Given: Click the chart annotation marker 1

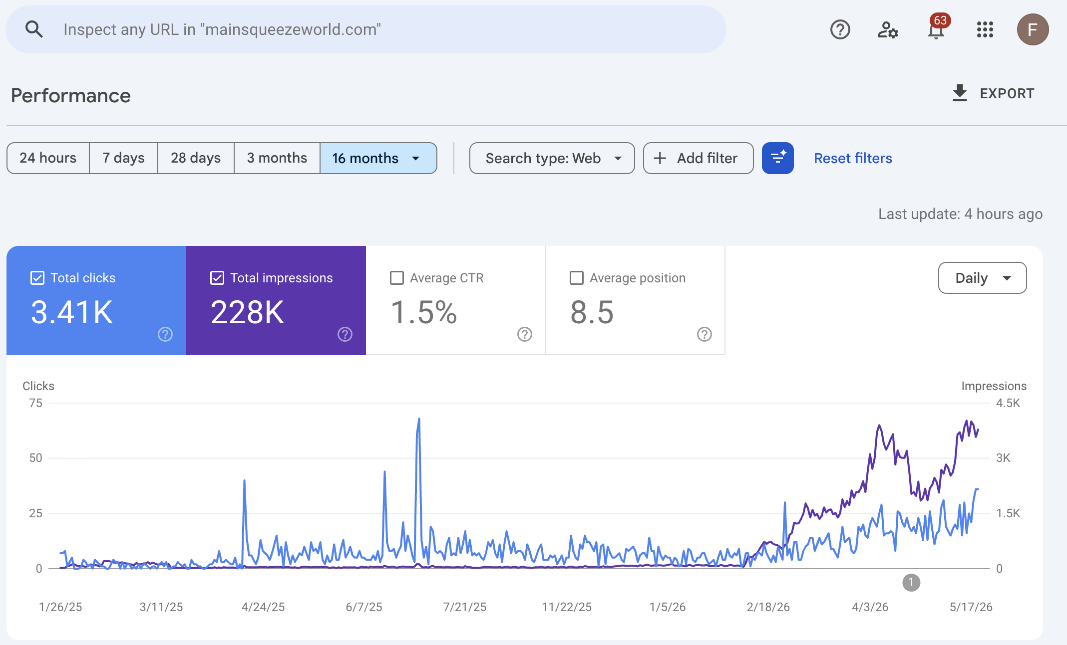Looking at the screenshot, I should pyautogui.click(x=911, y=582).
